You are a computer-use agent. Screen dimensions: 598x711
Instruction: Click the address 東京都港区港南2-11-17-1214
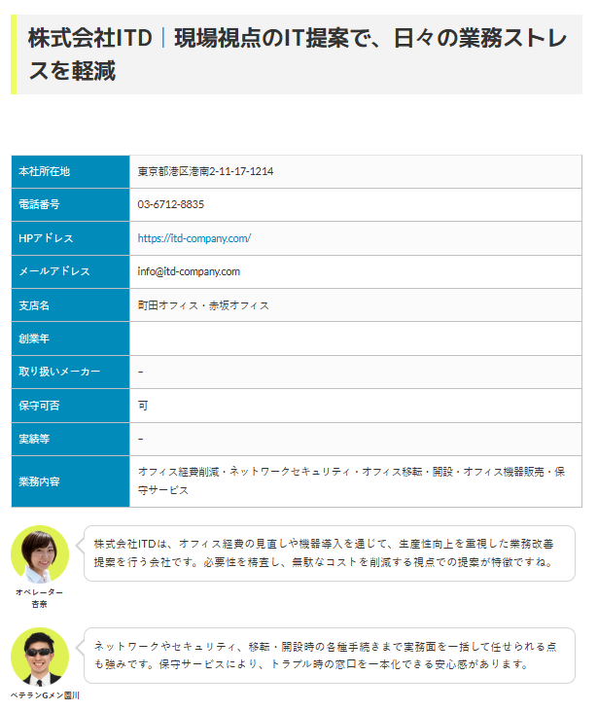point(205,171)
